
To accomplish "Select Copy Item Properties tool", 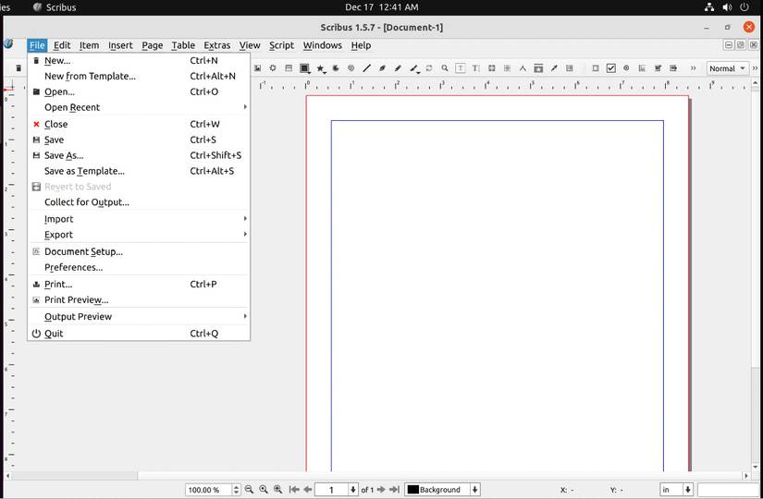I will point(538,68).
